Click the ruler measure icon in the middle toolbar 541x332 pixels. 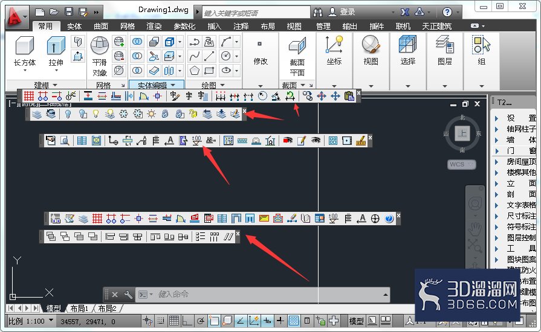[x=361, y=140]
